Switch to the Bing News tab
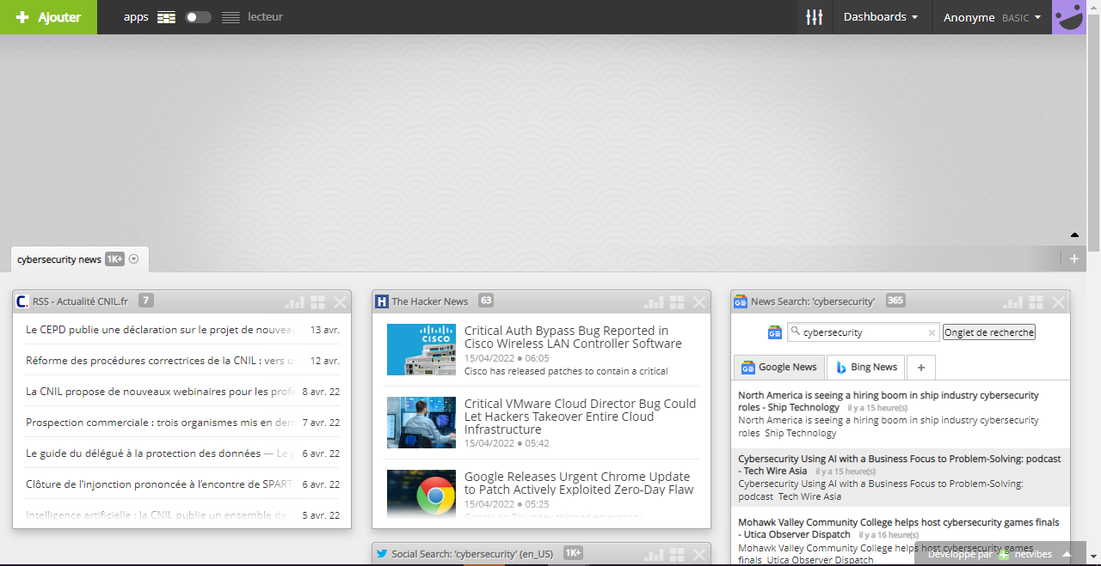Screen dimensions: 1101x566 pos(866,368)
